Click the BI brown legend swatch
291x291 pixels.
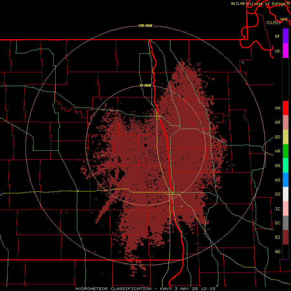[286, 237]
